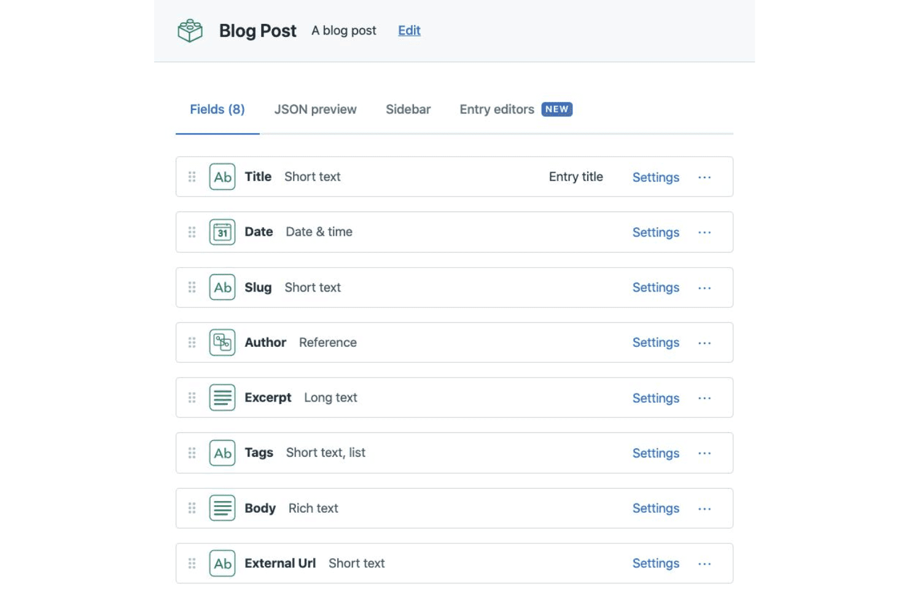Click the "Entry title" label in Title row
Viewport: 909px width, 606px height.
[x=576, y=177]
